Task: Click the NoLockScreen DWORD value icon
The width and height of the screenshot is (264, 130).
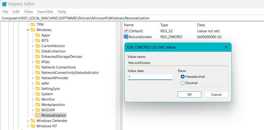Action: [126, 37]
